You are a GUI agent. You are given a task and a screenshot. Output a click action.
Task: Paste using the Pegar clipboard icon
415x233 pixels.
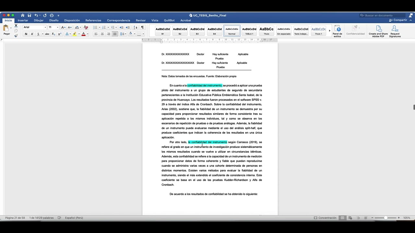tap(6, 28)
